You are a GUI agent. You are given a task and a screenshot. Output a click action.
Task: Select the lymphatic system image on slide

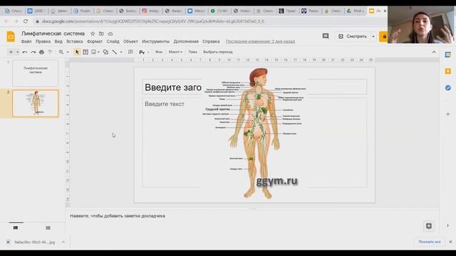(255, 134)
